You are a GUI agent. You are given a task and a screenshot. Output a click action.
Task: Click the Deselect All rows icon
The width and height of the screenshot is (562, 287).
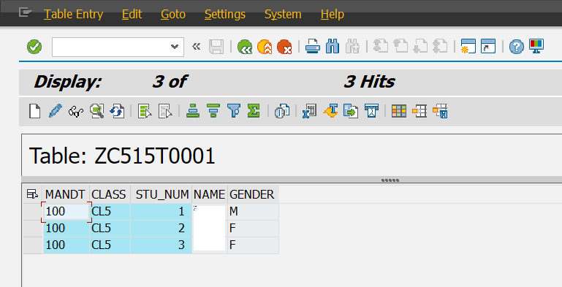point(165,111)
